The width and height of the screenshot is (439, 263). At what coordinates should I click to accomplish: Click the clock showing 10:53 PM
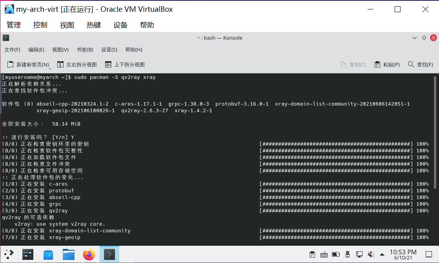pyautogui.click(x=403, y=254)
